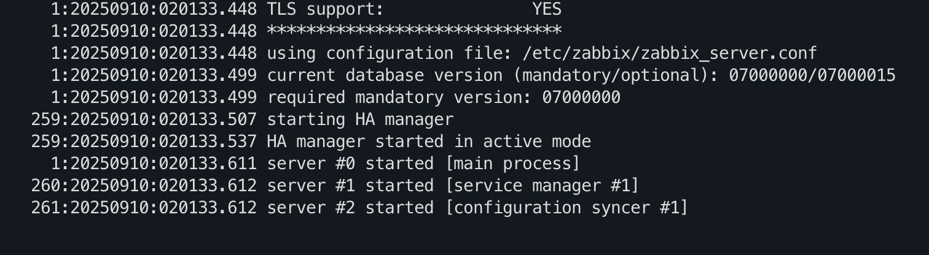Click the 'TLS support:' label text
The image size is (929, 255).
326,9
